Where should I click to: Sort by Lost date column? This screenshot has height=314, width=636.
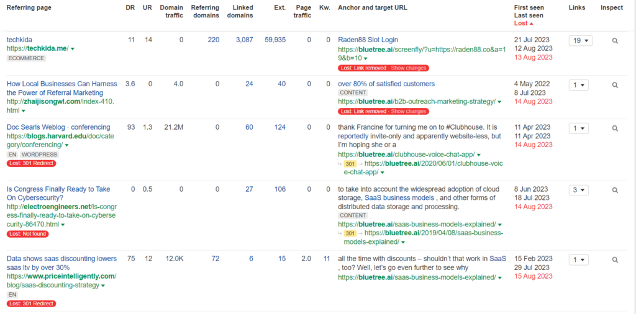[523, 23]
